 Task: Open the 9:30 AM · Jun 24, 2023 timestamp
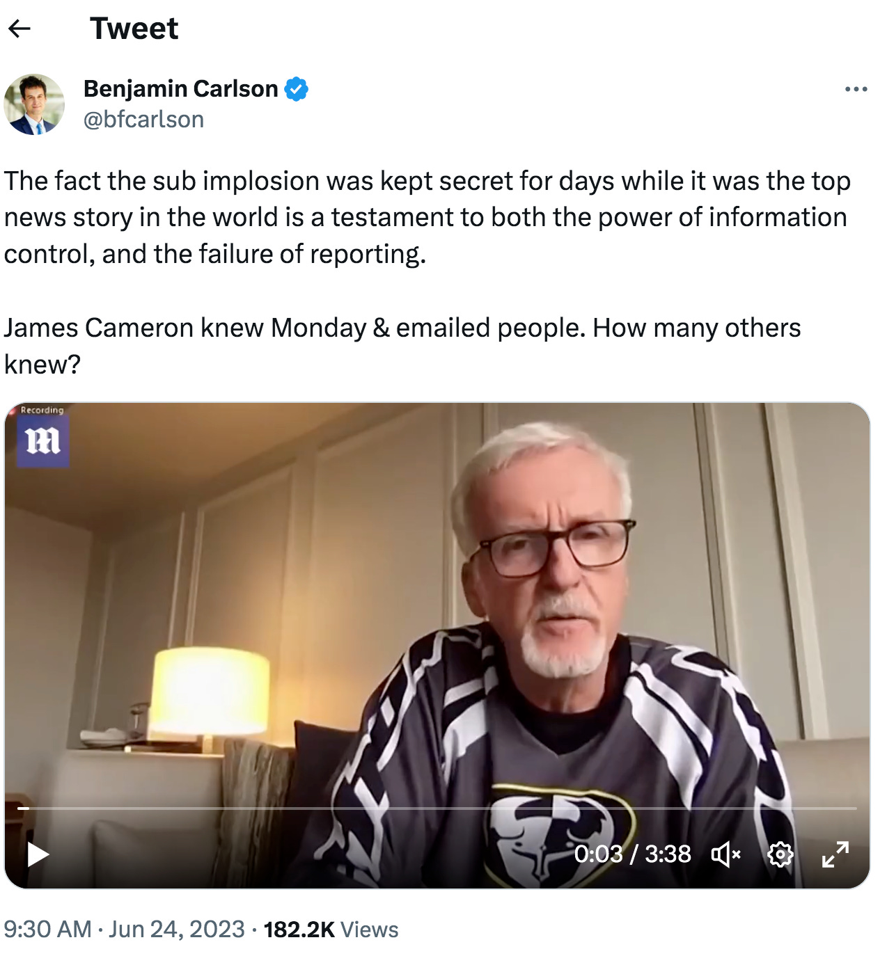(x=124, y=929)
